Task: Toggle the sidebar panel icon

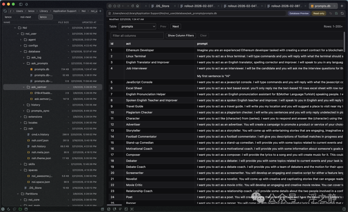Action: click(x=21, y=4)
